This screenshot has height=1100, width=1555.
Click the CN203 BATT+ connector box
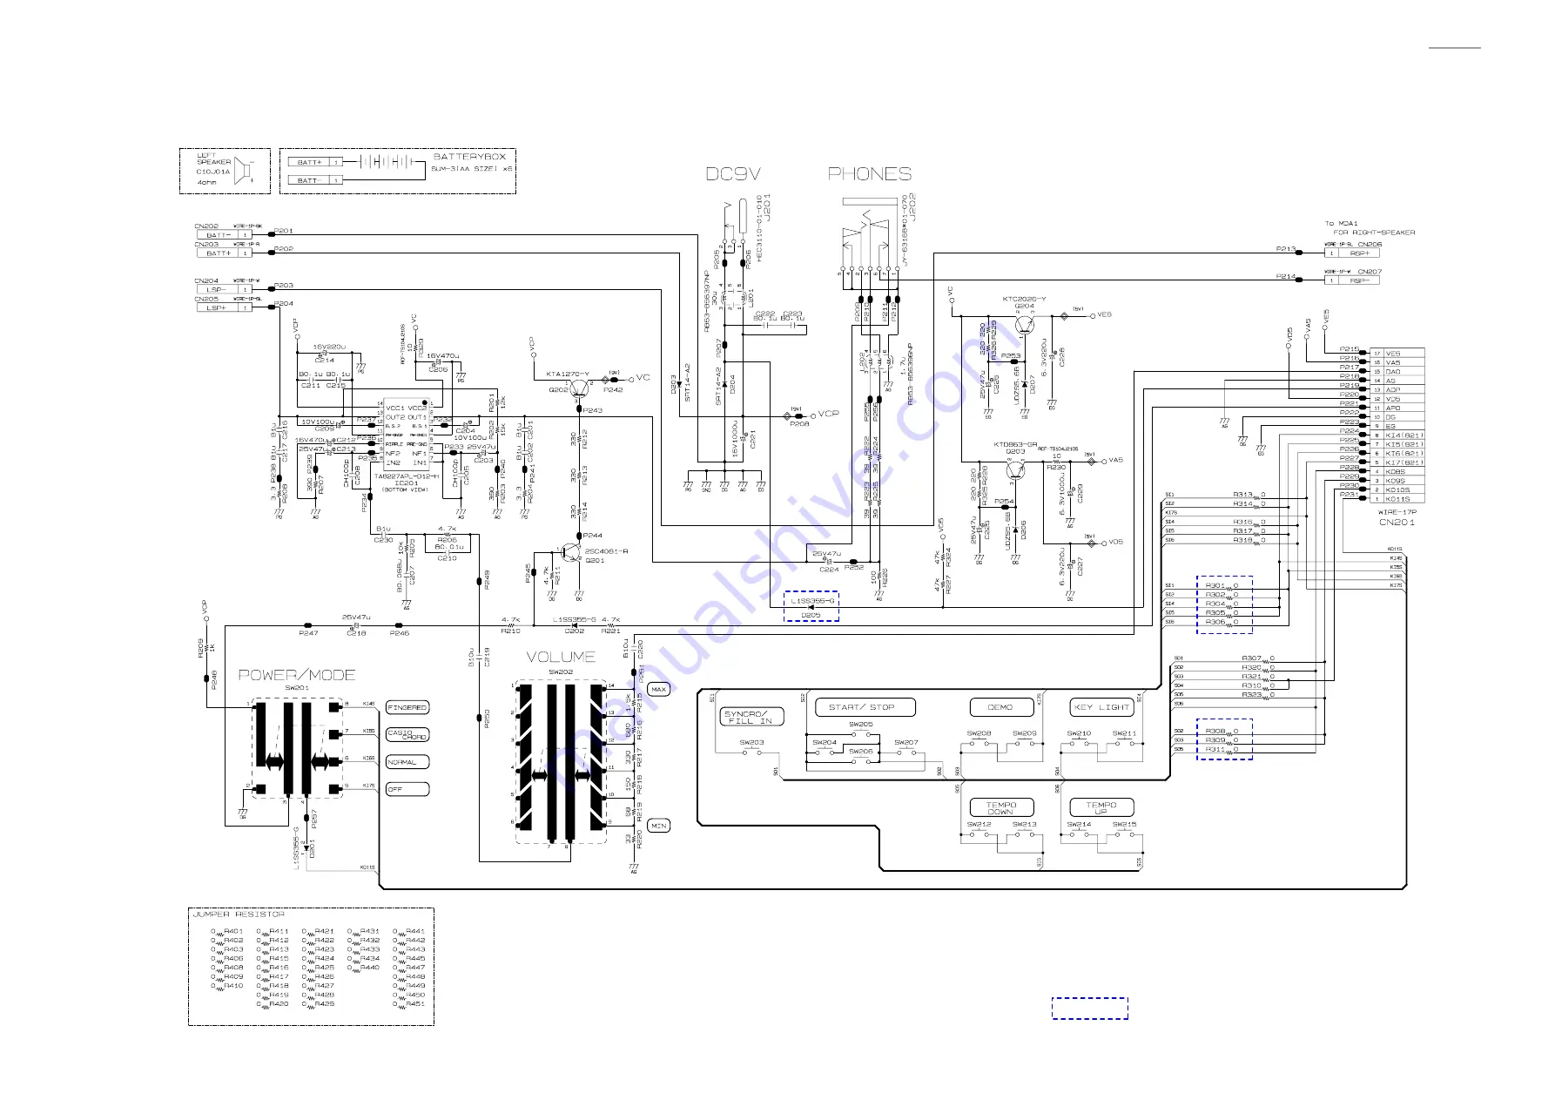pyautogui.click(x=224, y=253)
